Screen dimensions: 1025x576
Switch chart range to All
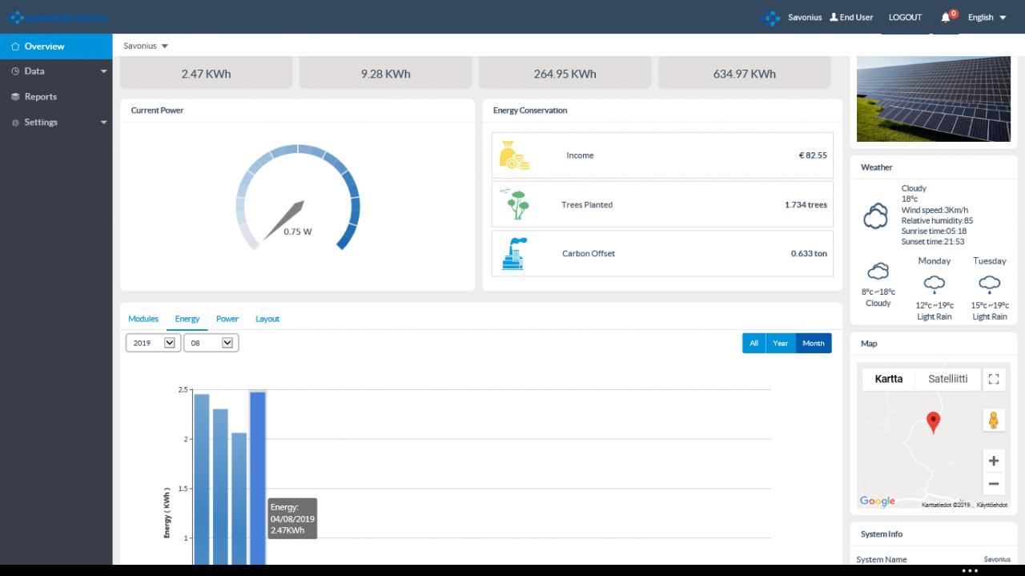[754, 343]
